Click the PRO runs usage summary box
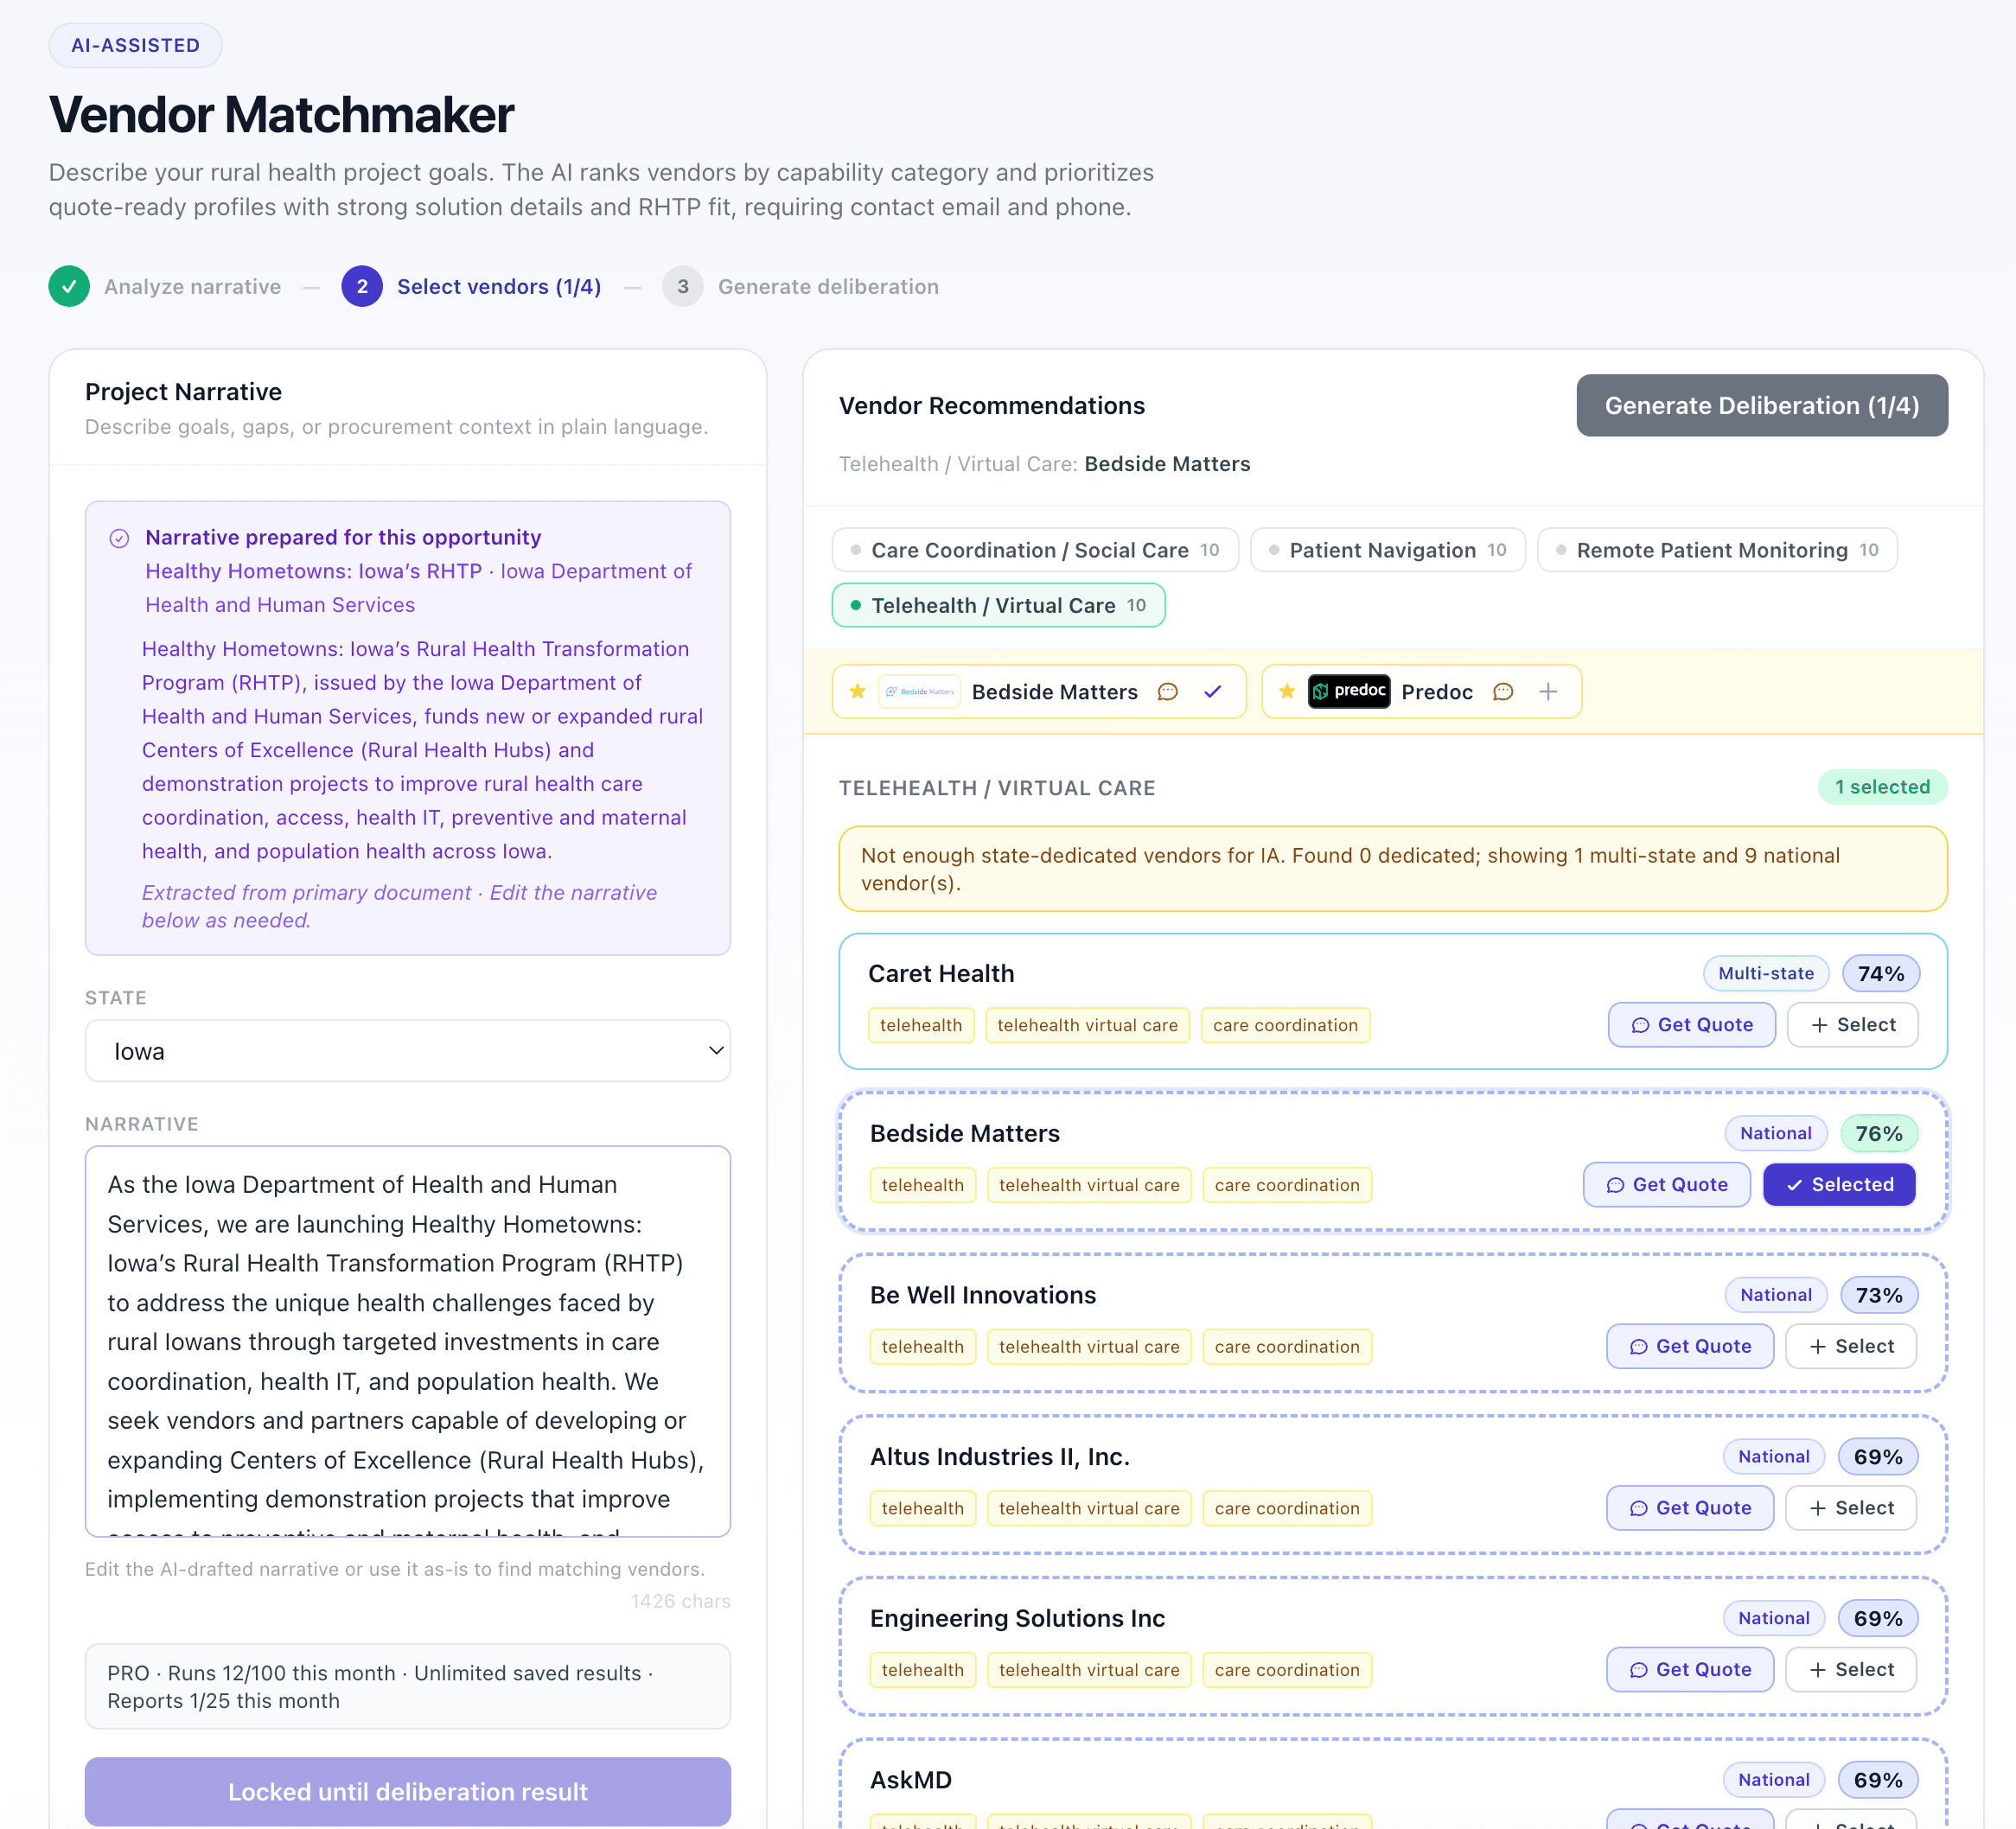The height and width of the screenshot is (1829, 2016). [x=408, y=1686]
